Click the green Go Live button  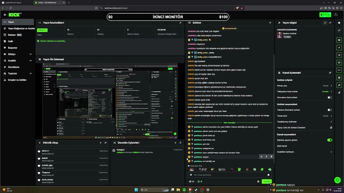(x=325, y=15)
